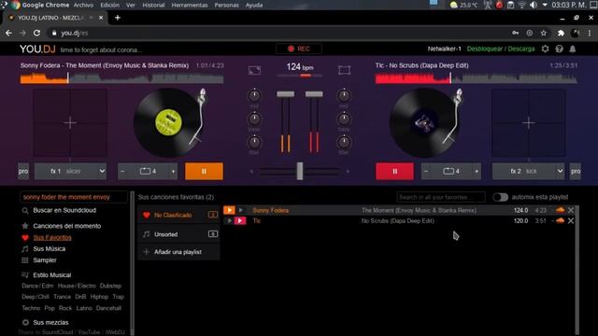Open settings gear icon in YOU.DJ header
Screen dimensions: 598x336
coord(546,49)
